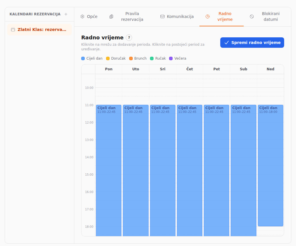Click the Sri column header
This screenshot has height=246, width=296.
coord(162,69)
